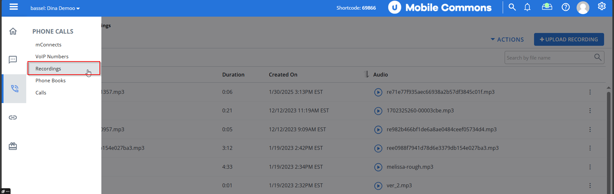
Task: Click the 1702325260-00003cbe.mp3 file name
Action: [x=420, y=110]
